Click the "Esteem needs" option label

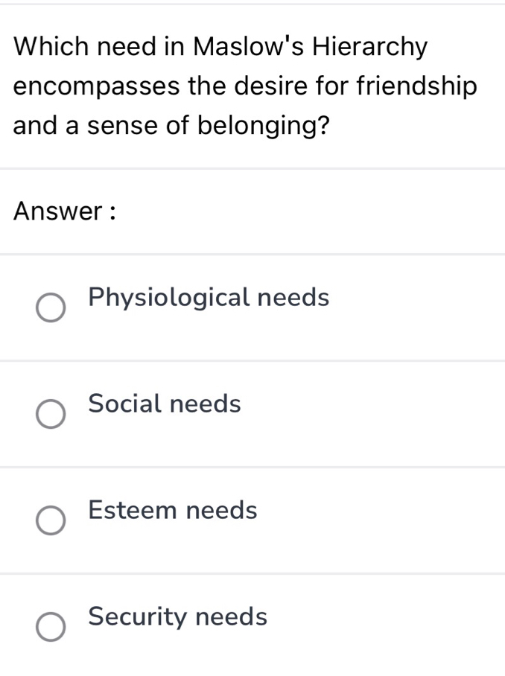pyautogui.click(x=173, y=511)
